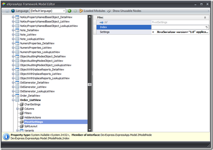The height and width of the screenshot is (150, 213).
Task: Toggle Show Unusable Nodes
Action: point(124,11)
